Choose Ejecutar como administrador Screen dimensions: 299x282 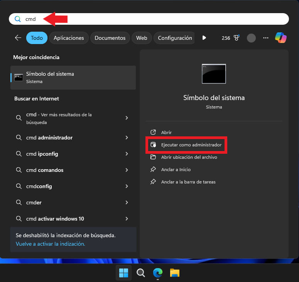pos(191,145)
